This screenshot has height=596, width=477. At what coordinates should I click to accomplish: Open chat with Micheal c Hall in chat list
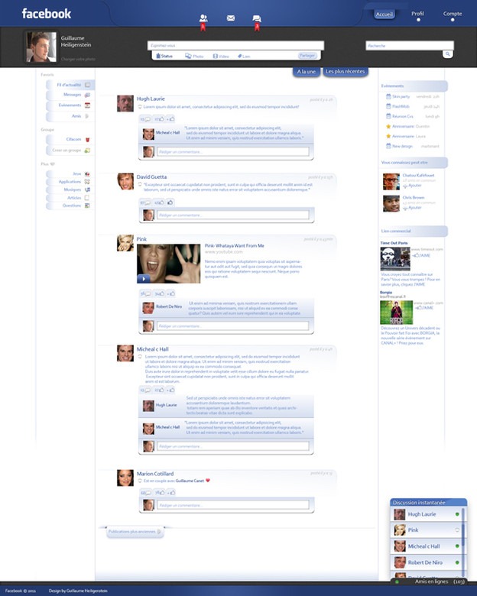coord(426,546)
